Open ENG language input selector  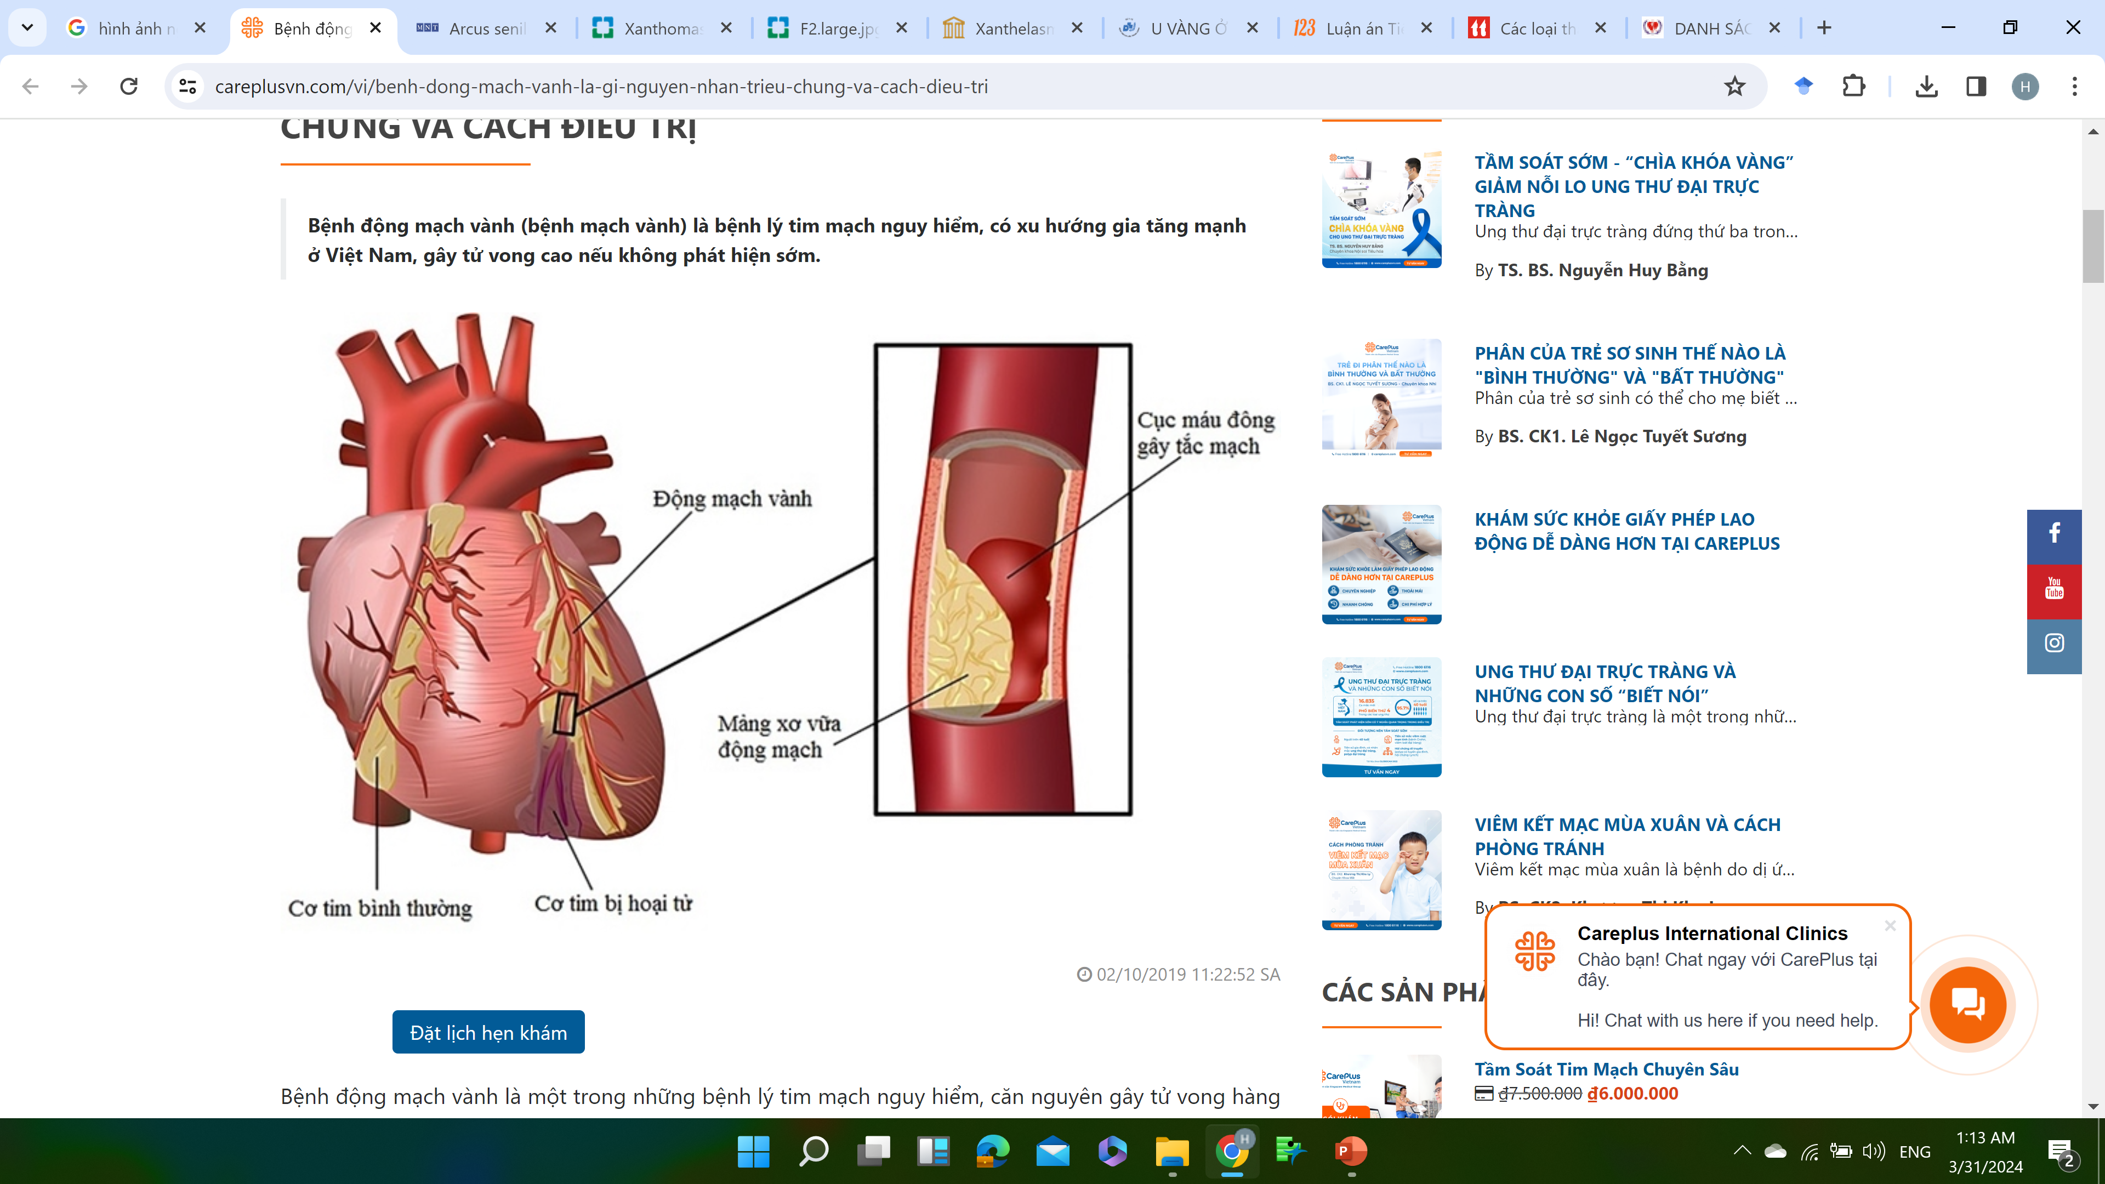(1915, 1151)
